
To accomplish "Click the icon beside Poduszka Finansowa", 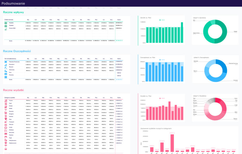I will [x=6, y=62].
